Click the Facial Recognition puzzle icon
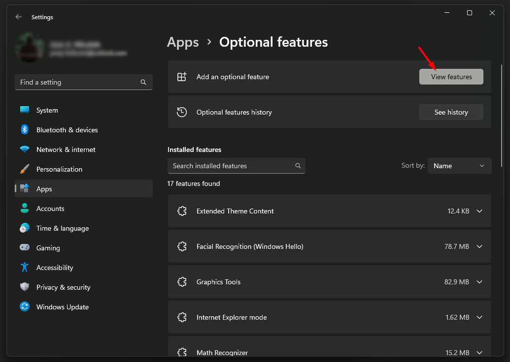Viewport: 510px width, 362px height. tap(182, 246)
